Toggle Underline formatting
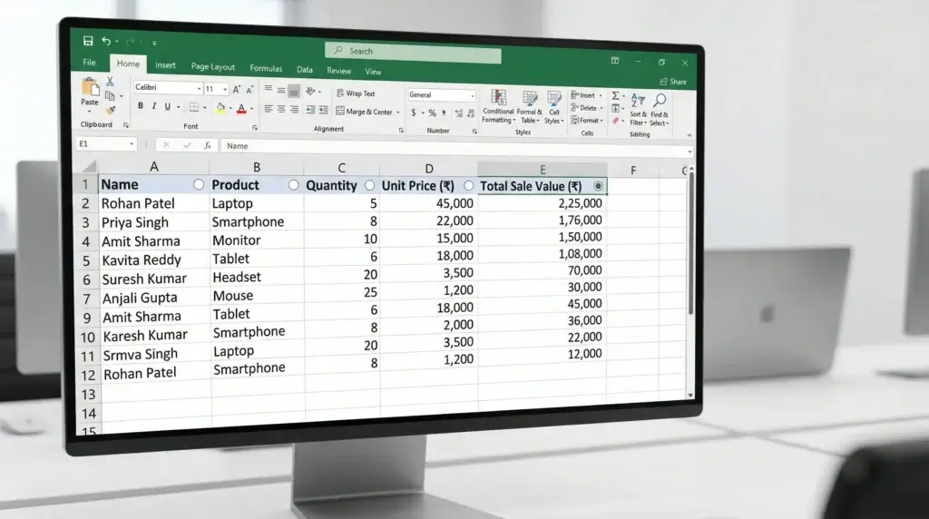The height and width of the screenshot is (519, 929). [x=168, y=107]
